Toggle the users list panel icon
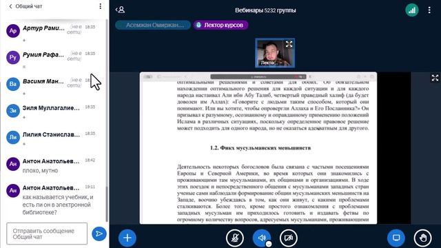The image size is (441, 248). pyautogui.click(x=120, y=10)
